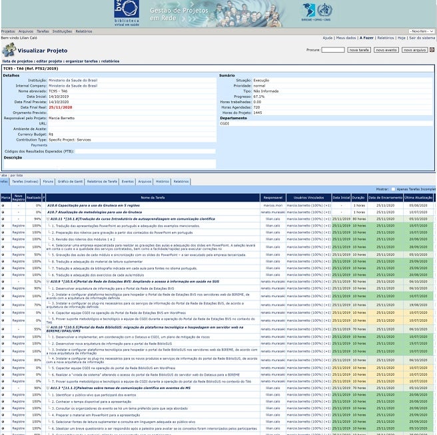This screenshot has width=437, height=435.
Task: Click the nova tarefa button
Action: 359,50
